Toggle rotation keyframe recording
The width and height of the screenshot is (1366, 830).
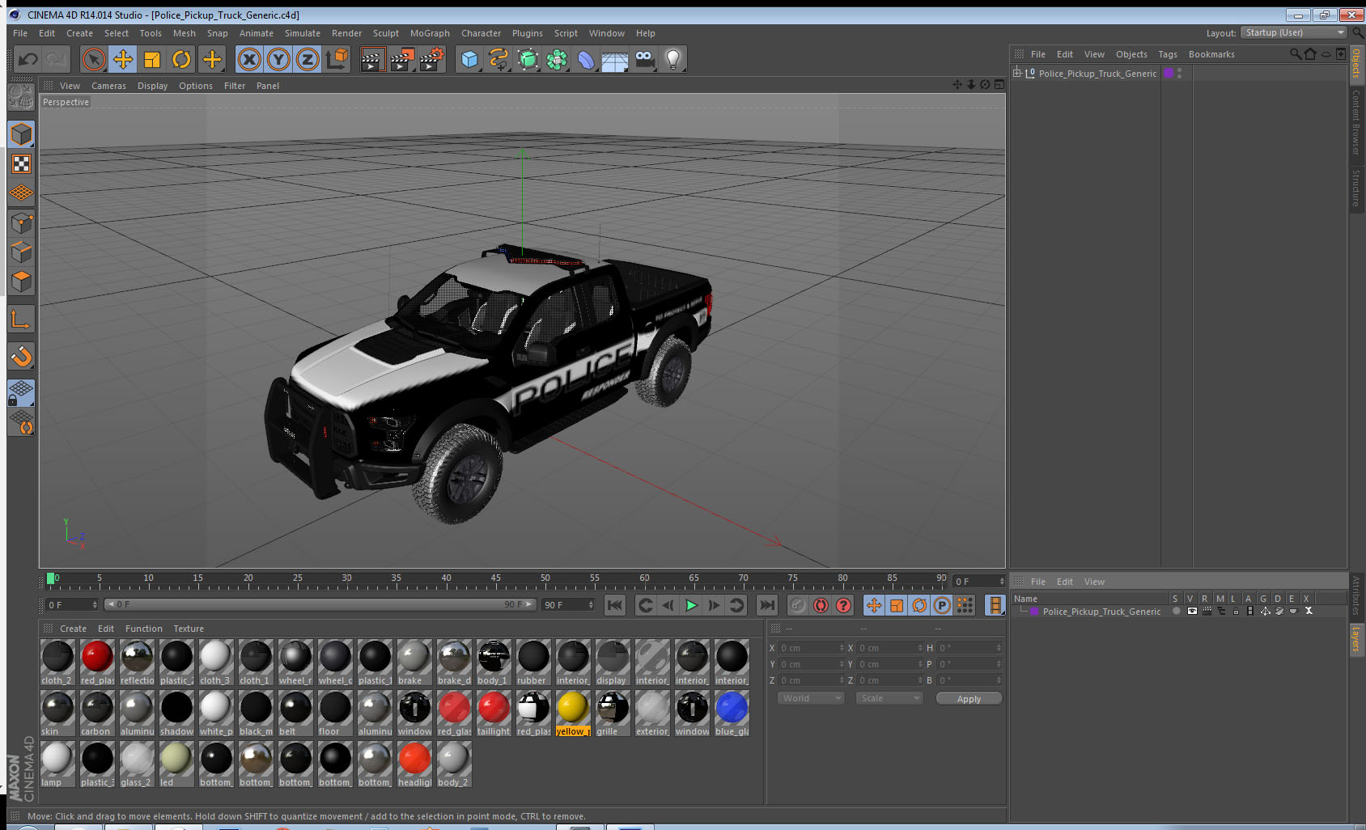click(x=919, y=605)
